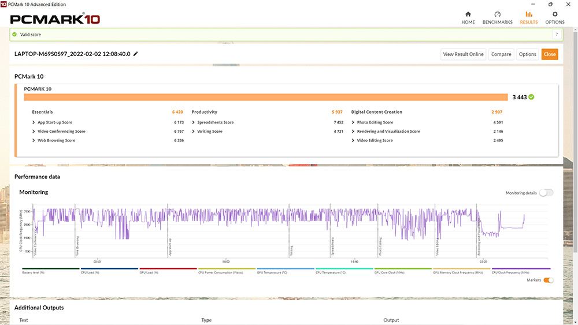Image resolution: width=578 pixels, height=325 pixels.
Task: Turn off the Markers toggle
Action: pos(549,280)
